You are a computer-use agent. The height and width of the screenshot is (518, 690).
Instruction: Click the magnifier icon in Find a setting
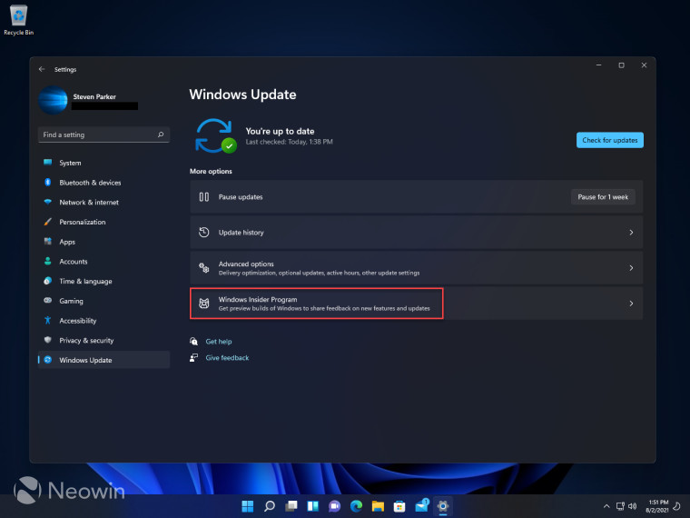(x=161, y=134)
